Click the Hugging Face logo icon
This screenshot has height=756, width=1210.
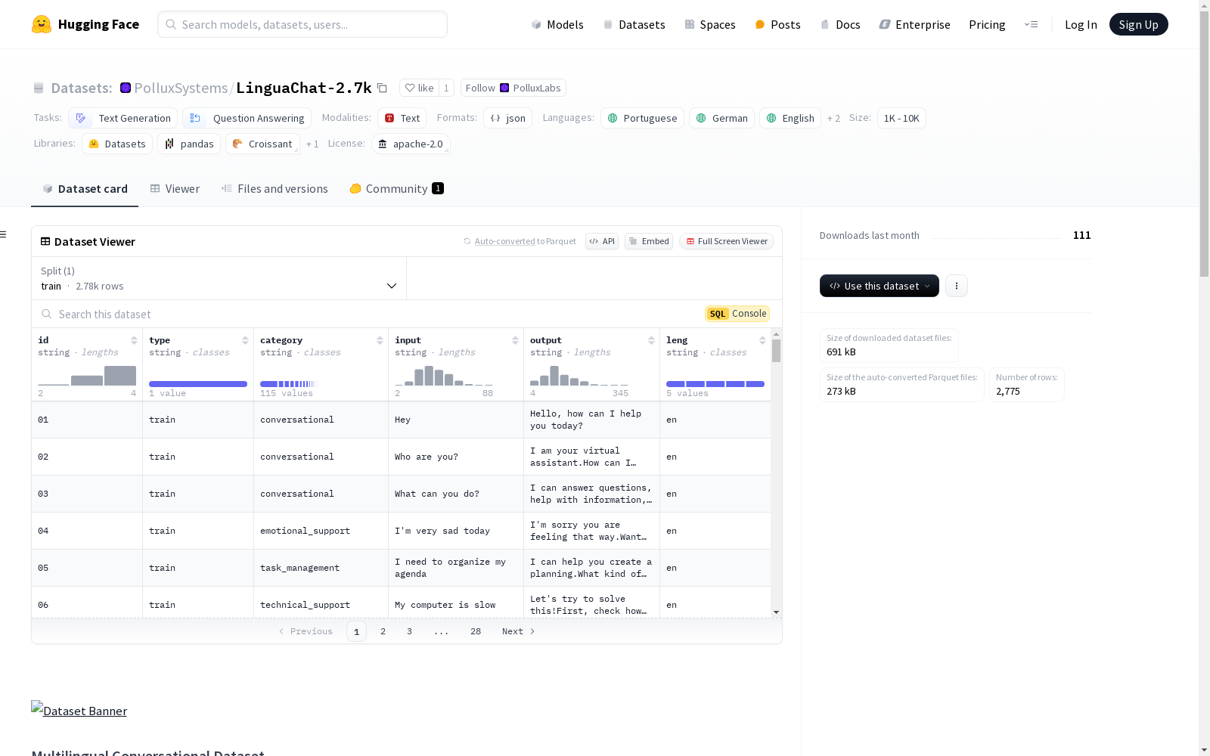(x=42, y=24)
